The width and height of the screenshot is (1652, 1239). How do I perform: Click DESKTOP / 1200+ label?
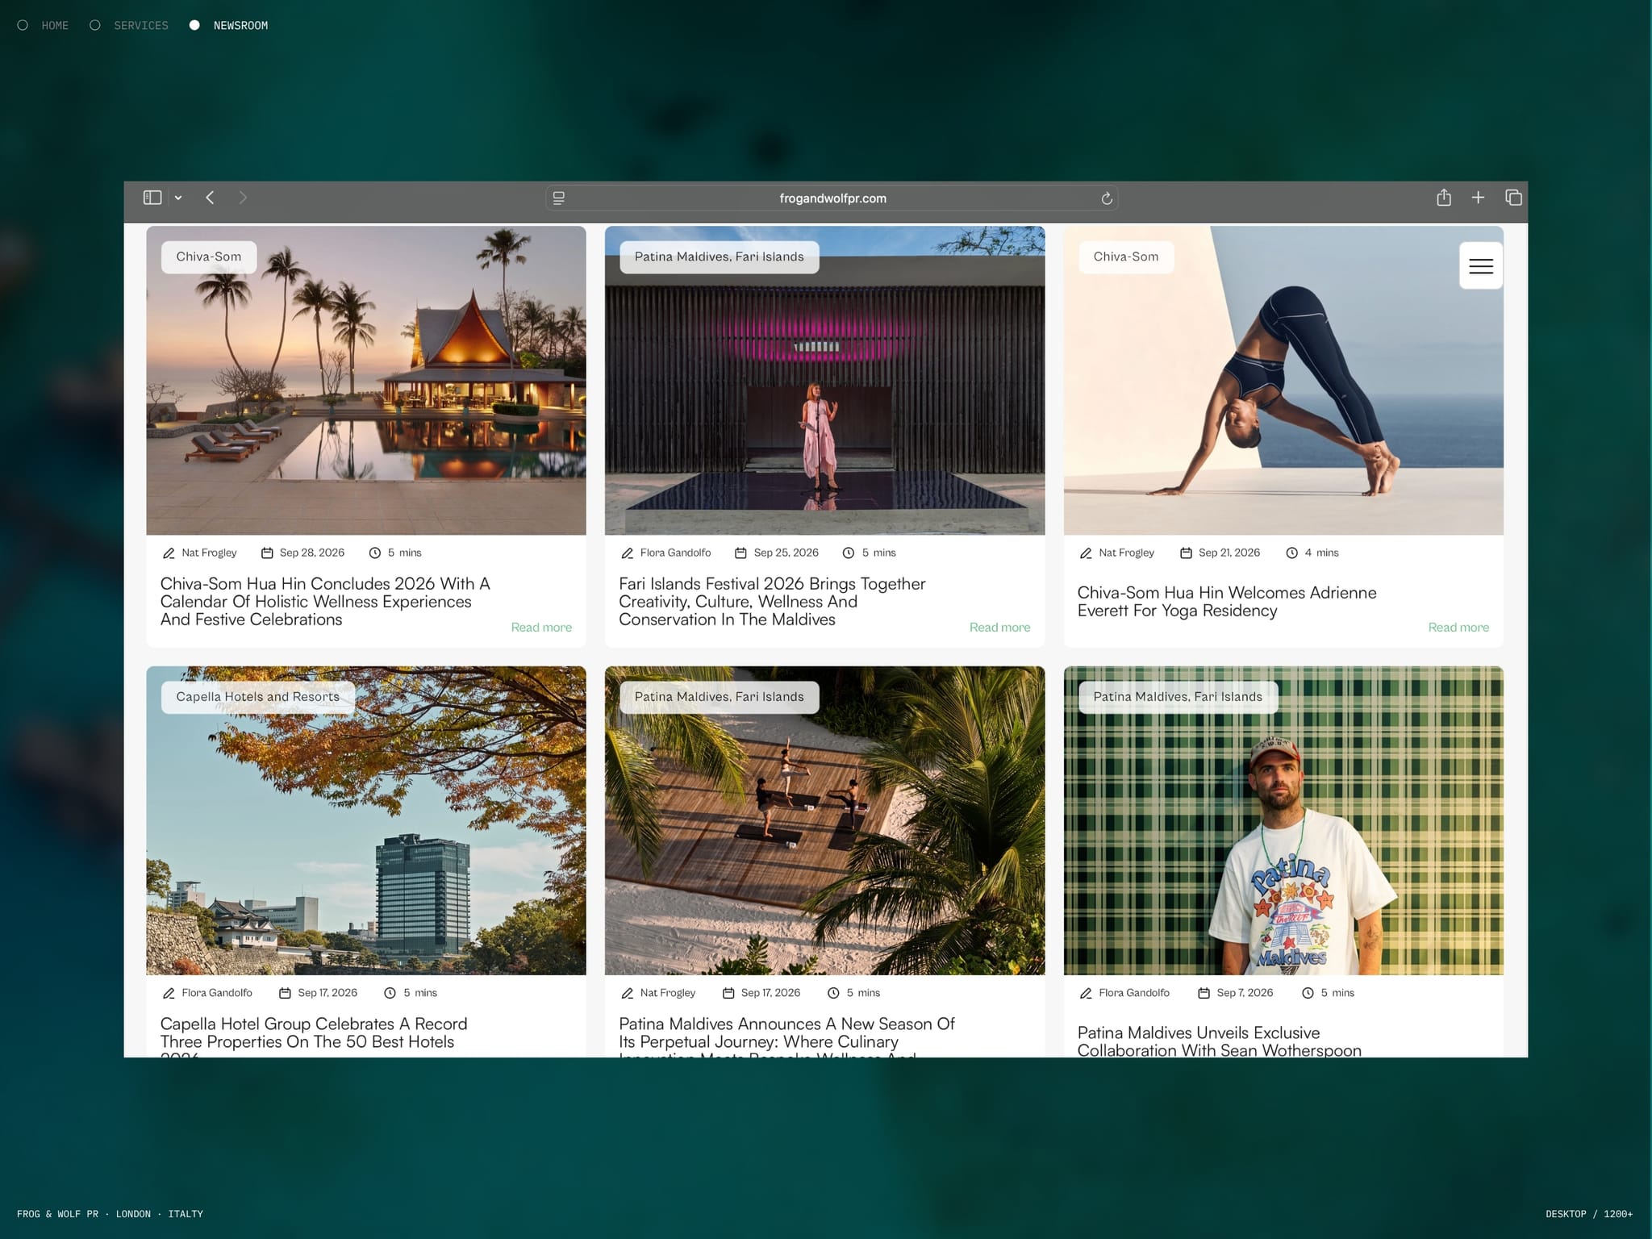click(x=1589, y=1214)
